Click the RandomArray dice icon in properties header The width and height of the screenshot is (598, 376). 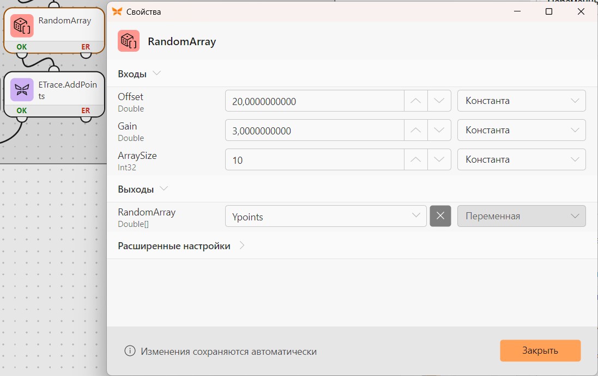click(x=129, y=41)
